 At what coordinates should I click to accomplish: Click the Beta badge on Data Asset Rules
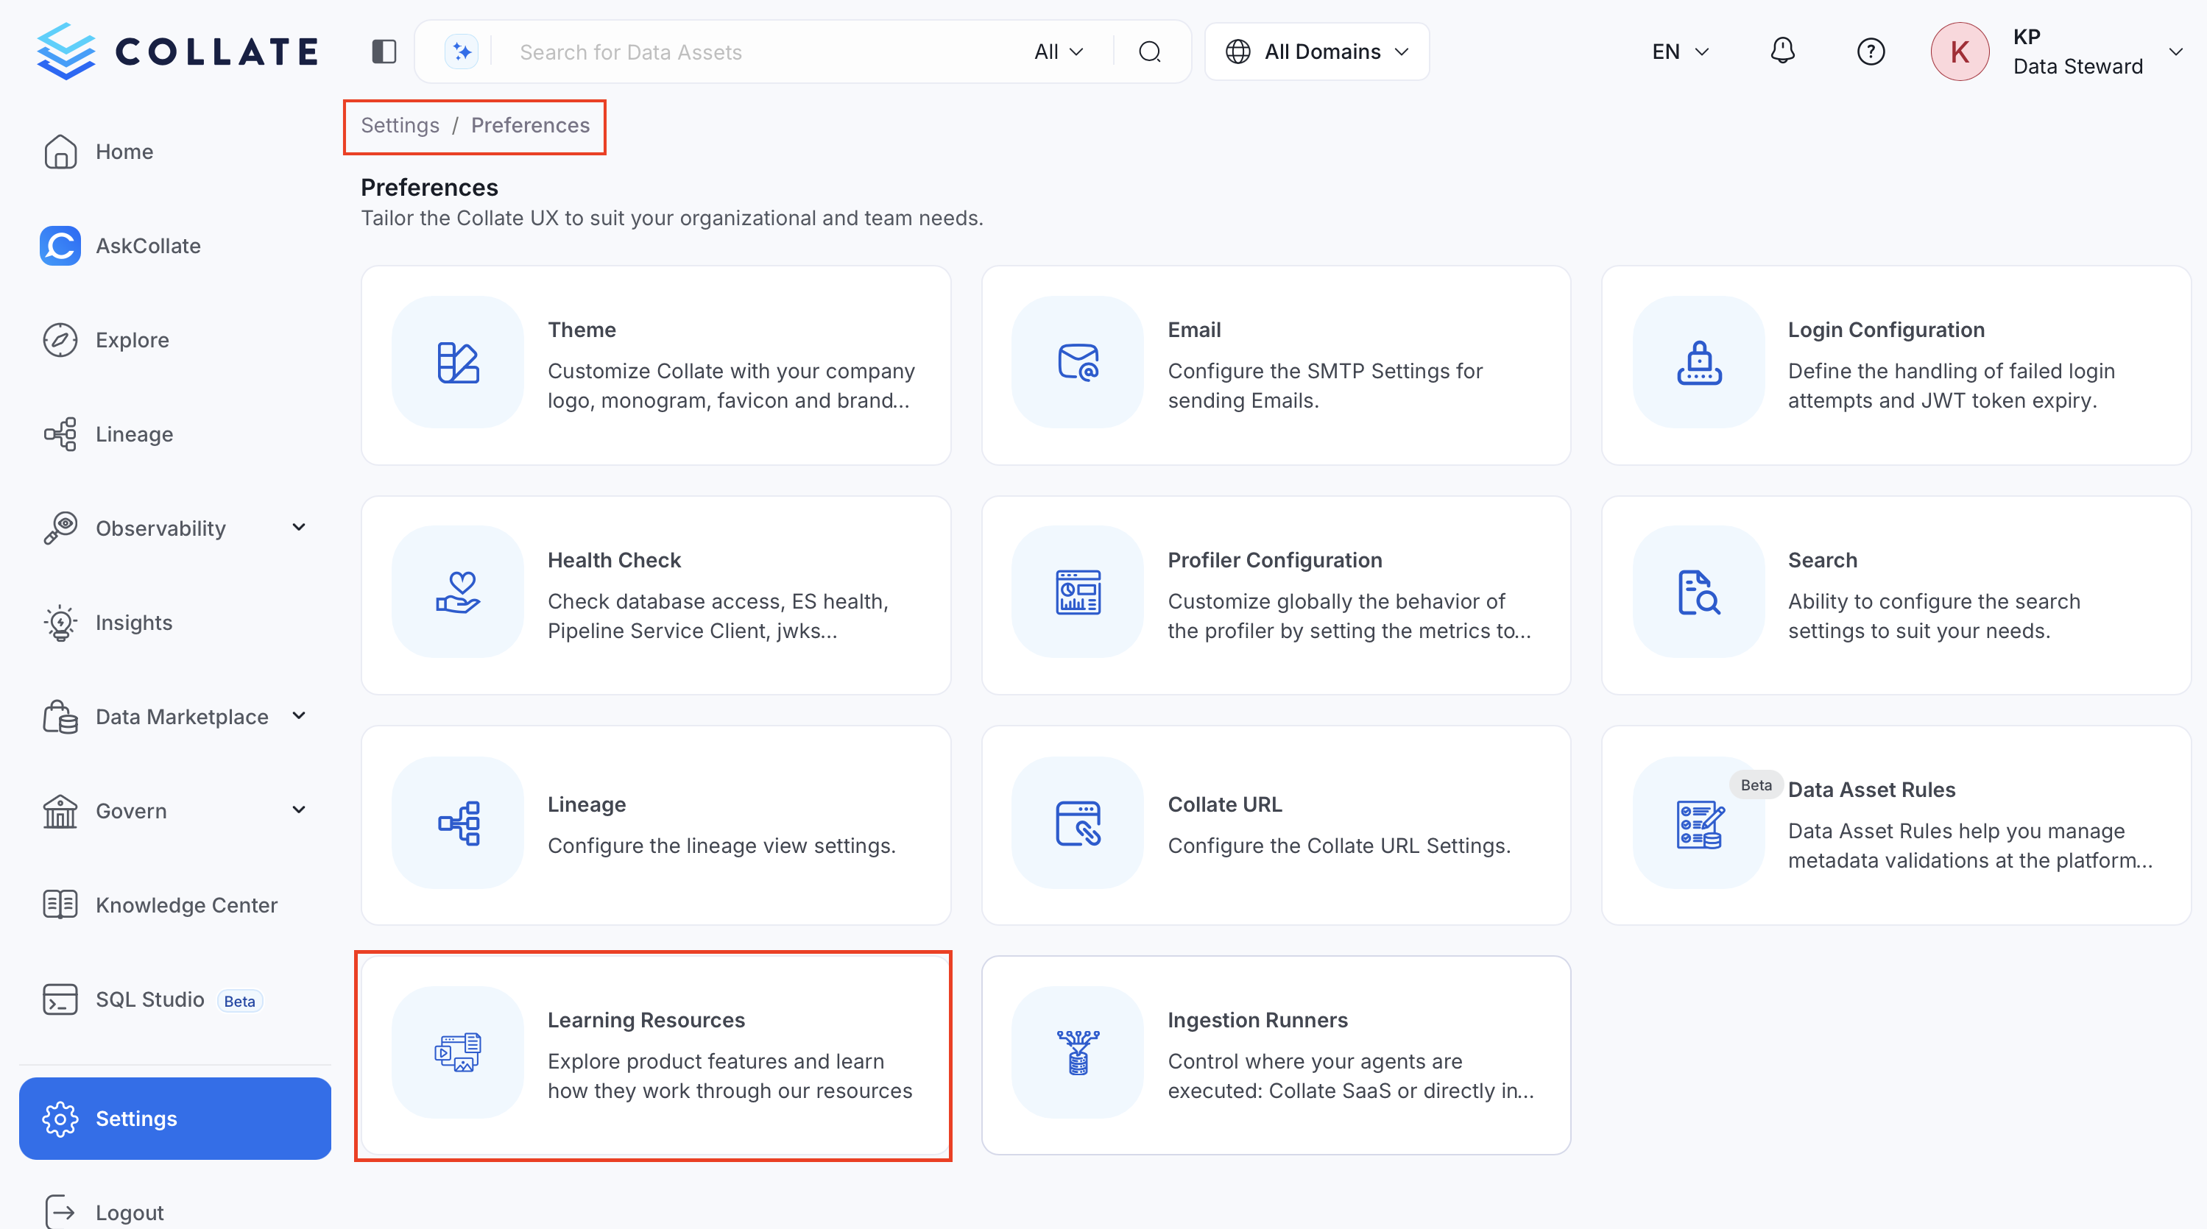pyautogui.click(x=1756, y=784)
